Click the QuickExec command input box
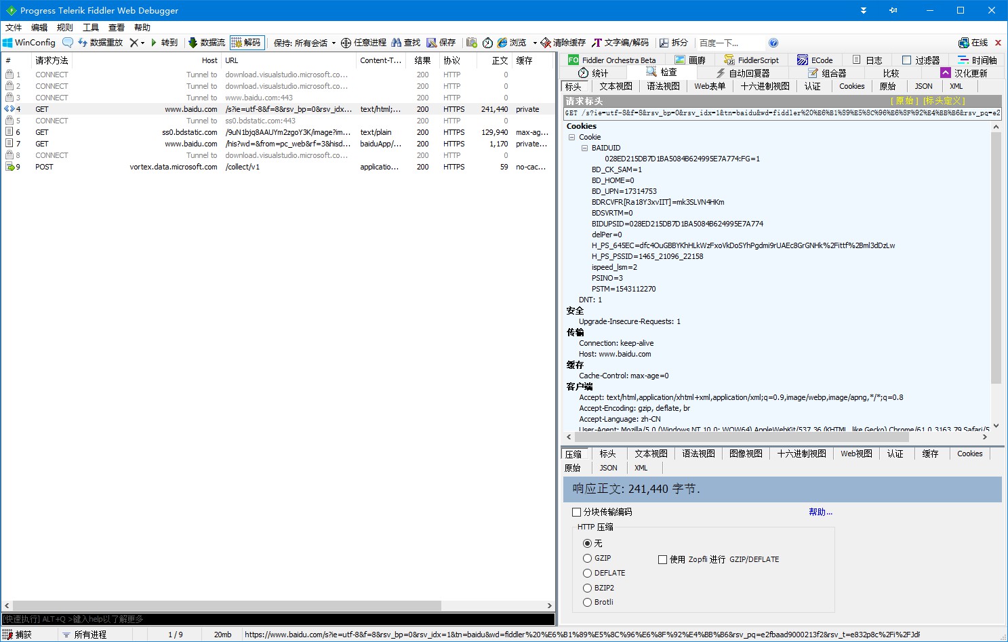Image resolution: width=1008 pixels, height=642 pixels. (278, 619)
